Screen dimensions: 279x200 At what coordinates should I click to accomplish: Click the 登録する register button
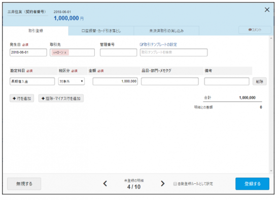(x=252, y=184)
